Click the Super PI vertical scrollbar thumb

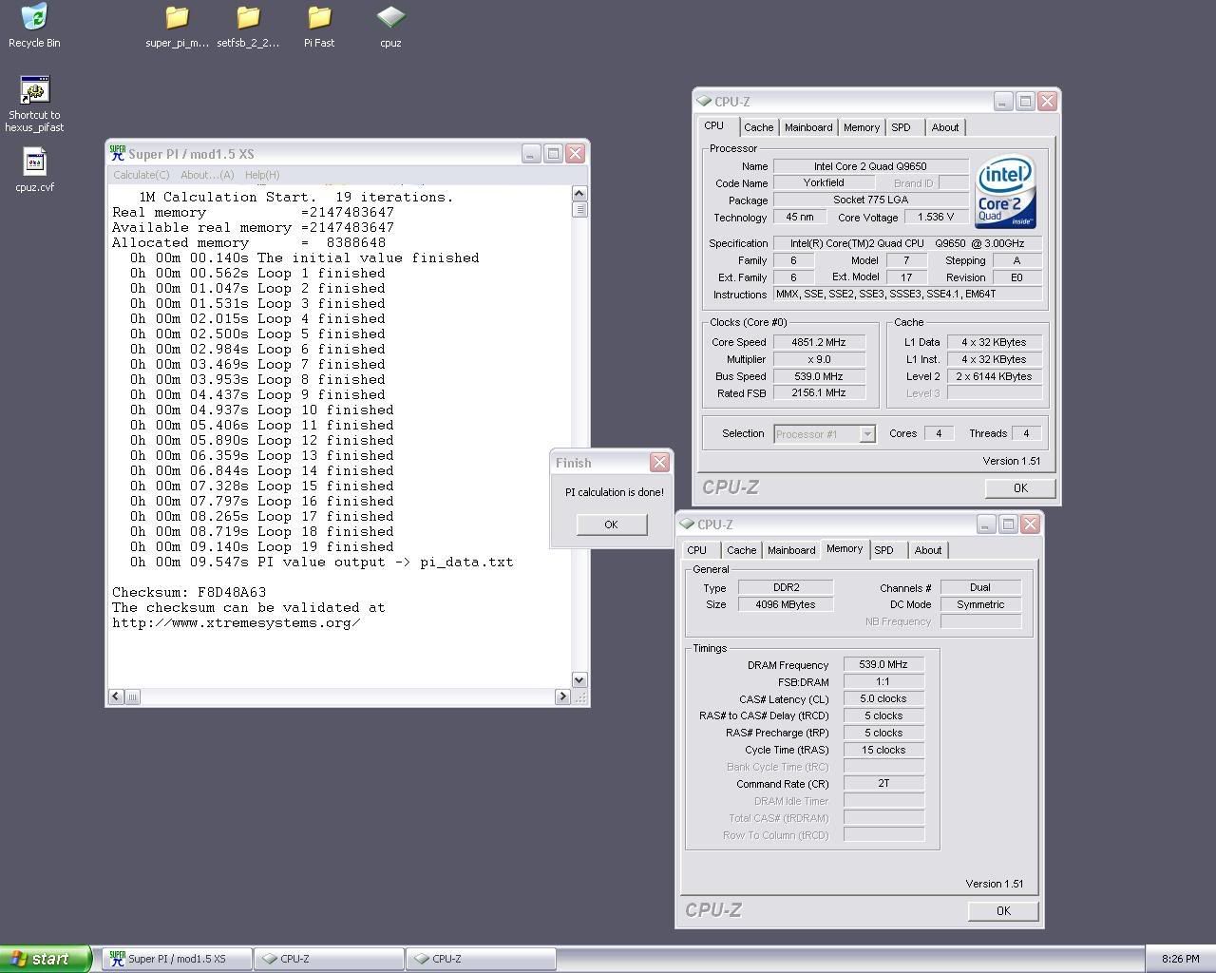(x=579, y=209)
